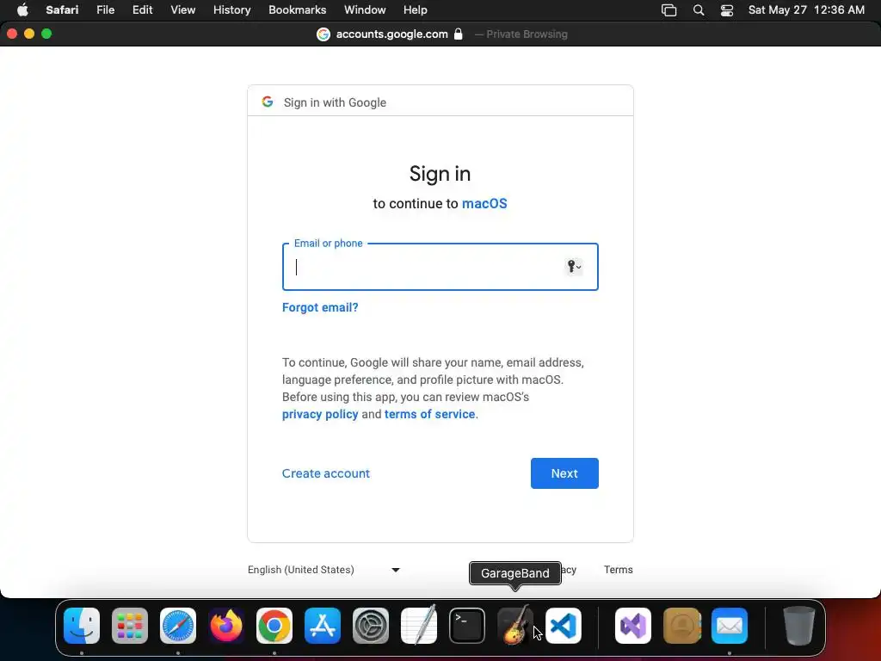Click the green full-screen window button

[x=46, y=34]
